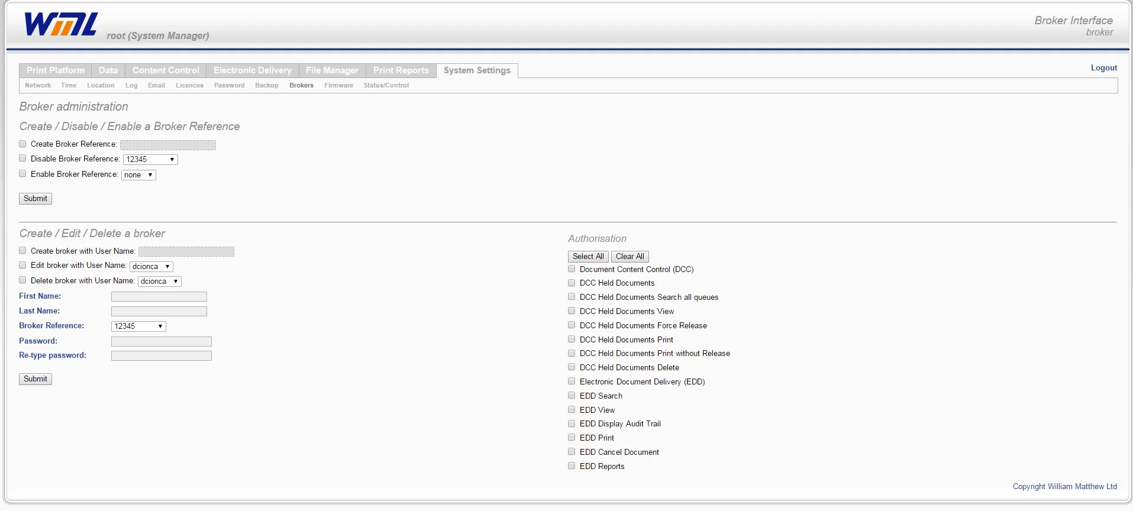The image size is (1133, 511).
Task: Open Log settings submenu
Action: [x=131, y=85]
